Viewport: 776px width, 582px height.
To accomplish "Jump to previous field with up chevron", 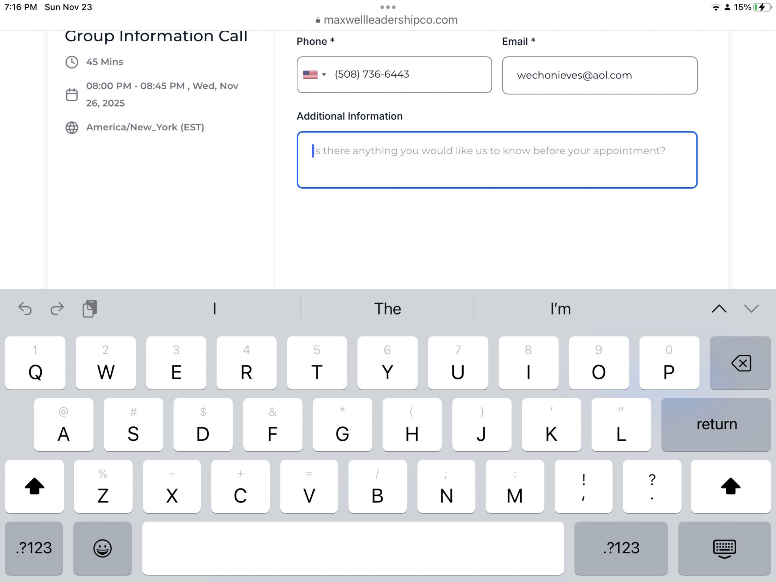I will click(719, 309).
